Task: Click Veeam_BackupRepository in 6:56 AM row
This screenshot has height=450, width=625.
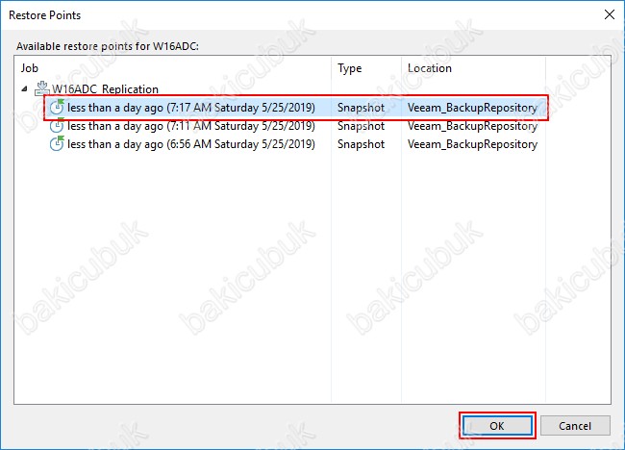Action: [x=472, y=144]
